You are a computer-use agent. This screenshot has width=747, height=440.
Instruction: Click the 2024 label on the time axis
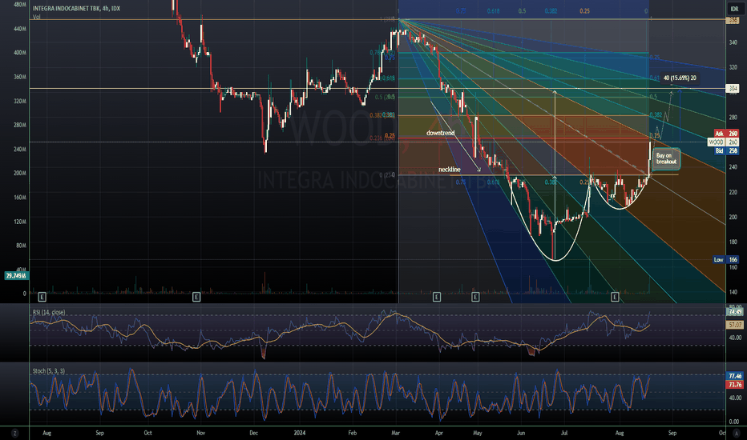[299, 434]
